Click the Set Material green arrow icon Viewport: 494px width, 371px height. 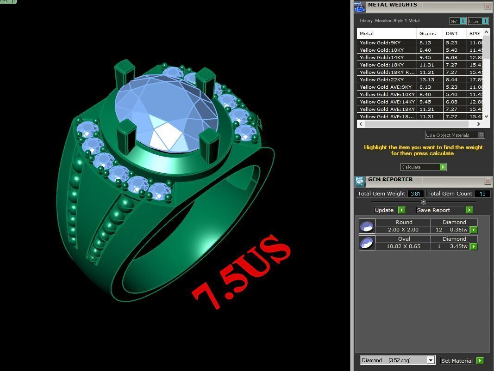pos(480,361)
